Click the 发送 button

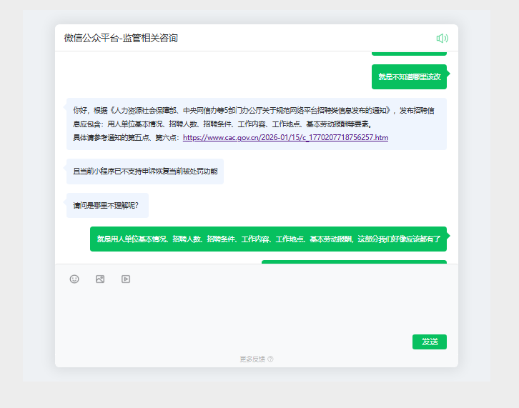430,342
